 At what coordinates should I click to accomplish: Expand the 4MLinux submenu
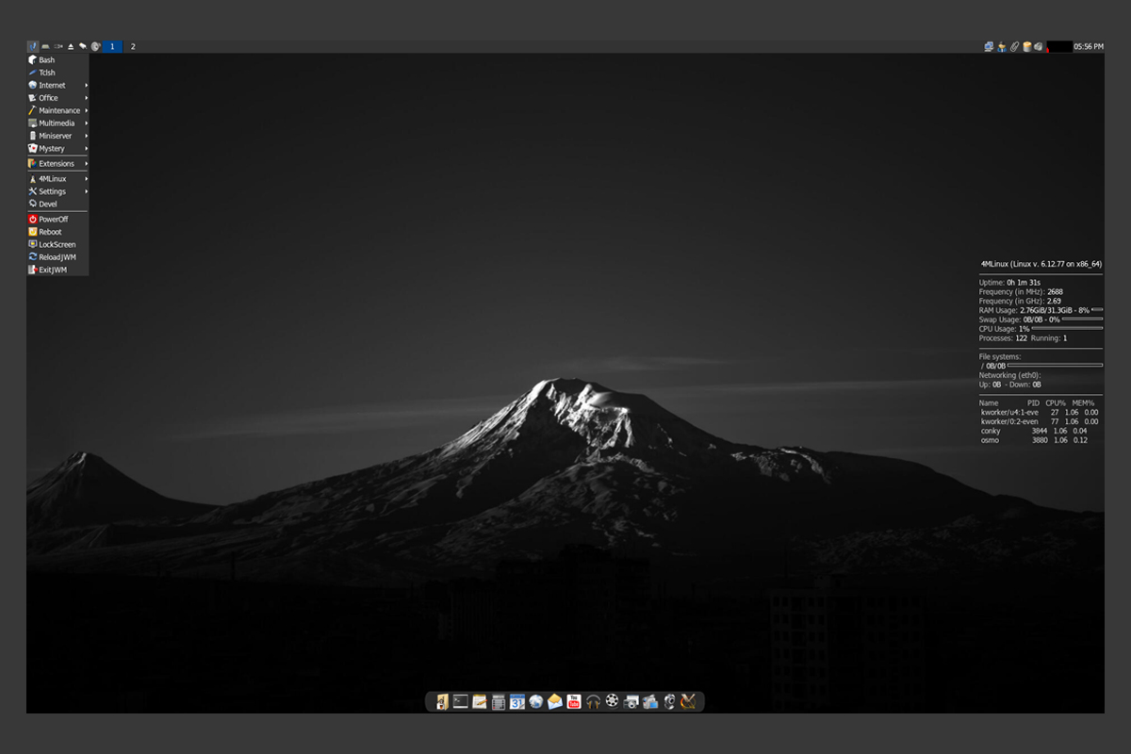(x=57, y=178)
